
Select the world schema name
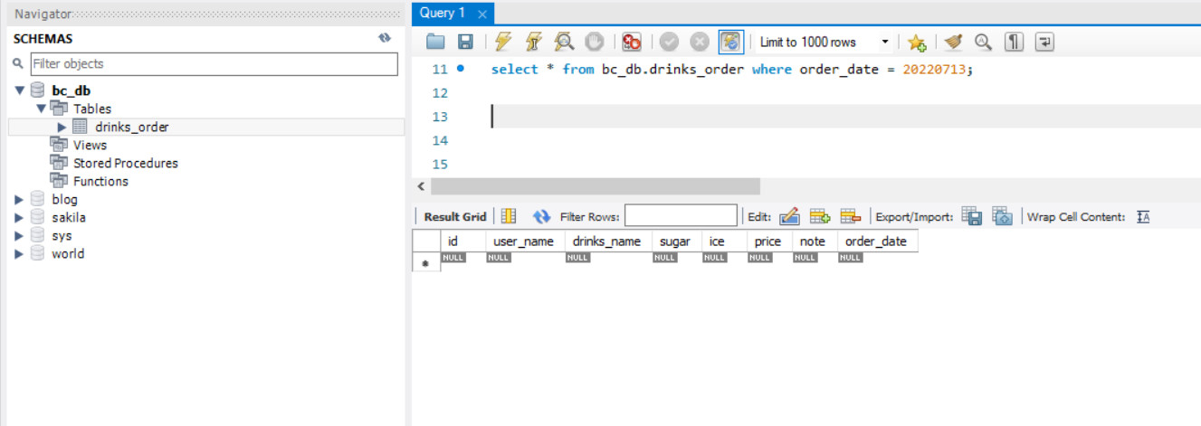[x=68, y=253]
